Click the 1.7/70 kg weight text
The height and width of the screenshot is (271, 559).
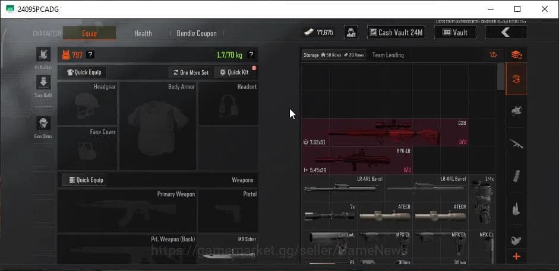click(x=229, y=55)
